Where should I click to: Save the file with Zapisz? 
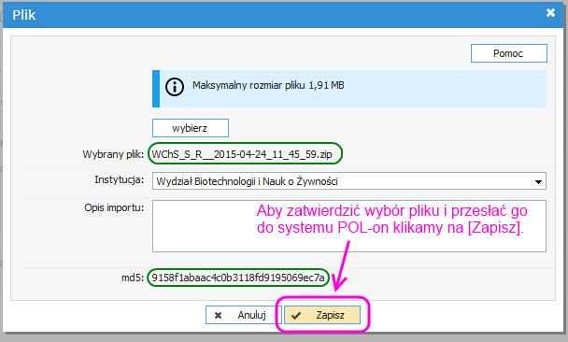click(x=322, y=315)
